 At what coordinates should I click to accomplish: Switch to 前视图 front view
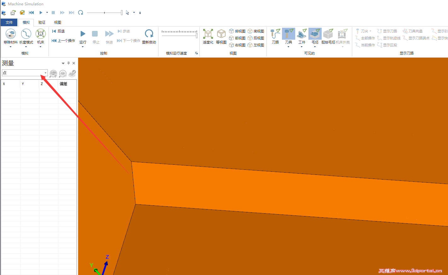(x=237, y=38)
